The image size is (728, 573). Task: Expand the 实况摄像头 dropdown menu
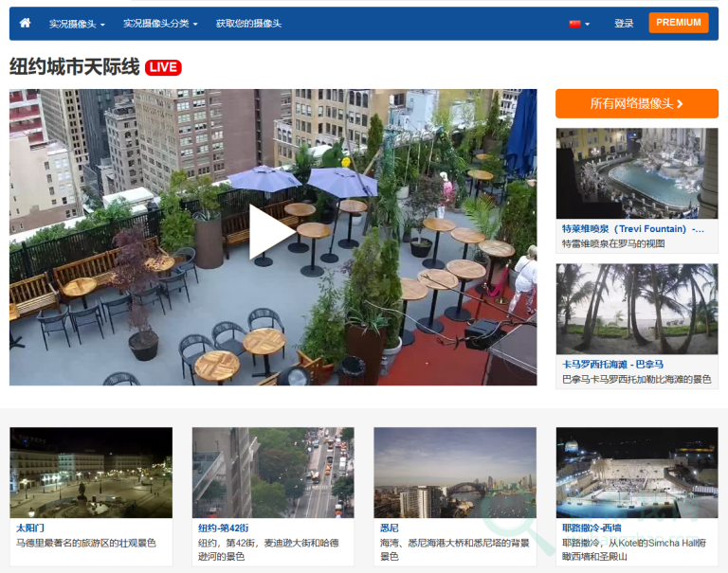pyautogui.click(x=77, y=24)
